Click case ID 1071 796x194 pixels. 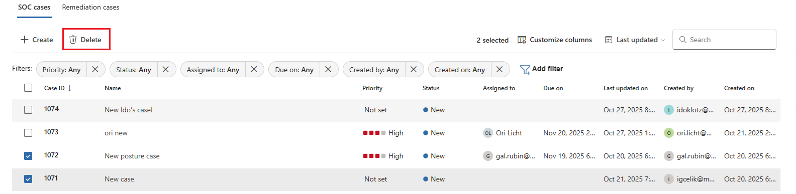click(51, 178)
